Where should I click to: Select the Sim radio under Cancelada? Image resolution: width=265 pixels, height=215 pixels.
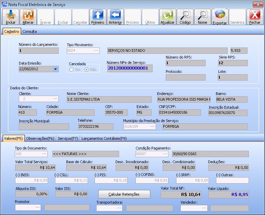point(71,70)
